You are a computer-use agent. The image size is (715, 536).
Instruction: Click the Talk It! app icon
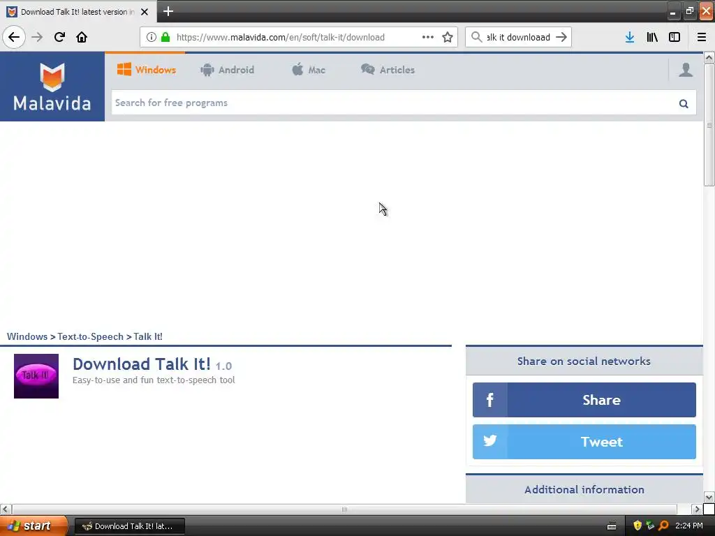tap(36, 376)
